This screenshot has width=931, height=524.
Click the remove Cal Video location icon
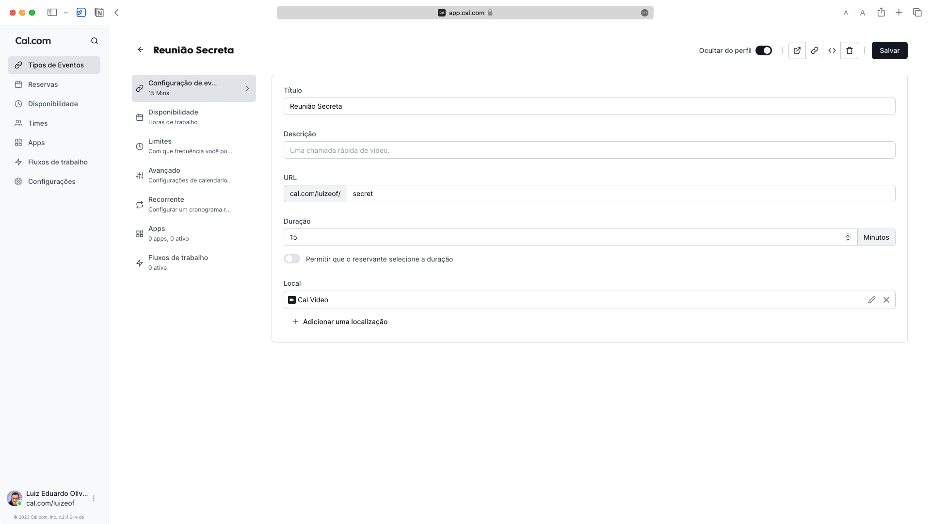tap(885, 299)
